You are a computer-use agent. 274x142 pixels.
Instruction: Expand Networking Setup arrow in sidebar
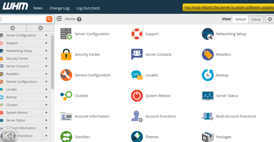[x=46, y=51]
